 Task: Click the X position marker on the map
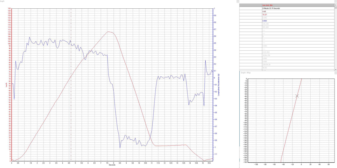pyautogui.click(x=297, y=96)
